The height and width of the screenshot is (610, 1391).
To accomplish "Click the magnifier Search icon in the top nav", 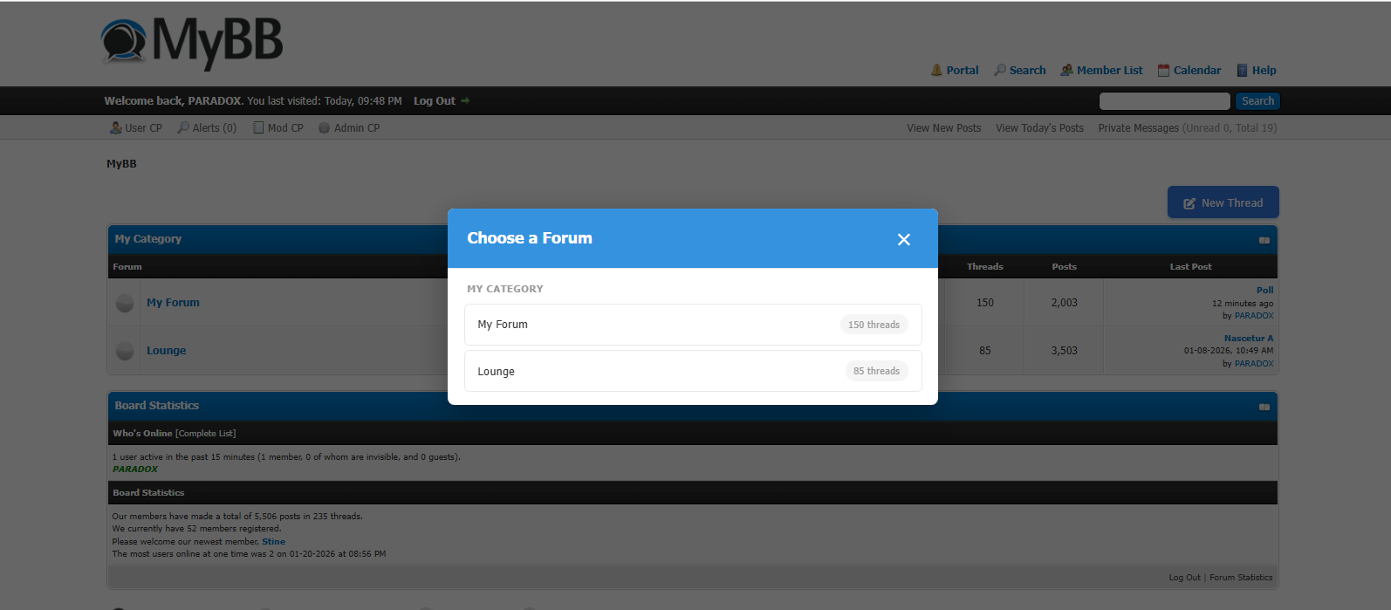I will (x=1000, y=71).
